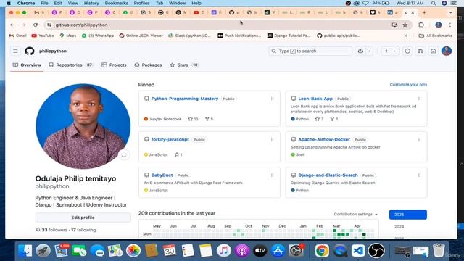Switch to the Packages tab
464x261 pixels.
(x=148, y=65)
